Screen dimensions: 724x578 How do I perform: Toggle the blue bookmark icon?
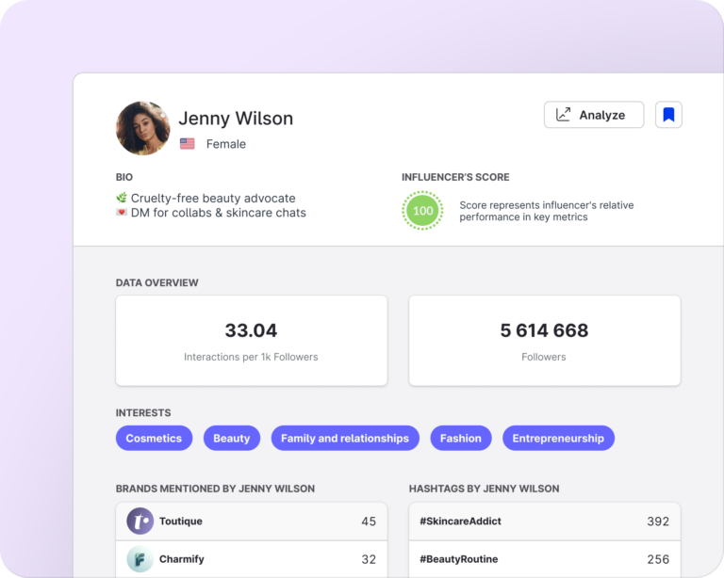[x=668, y=115]
